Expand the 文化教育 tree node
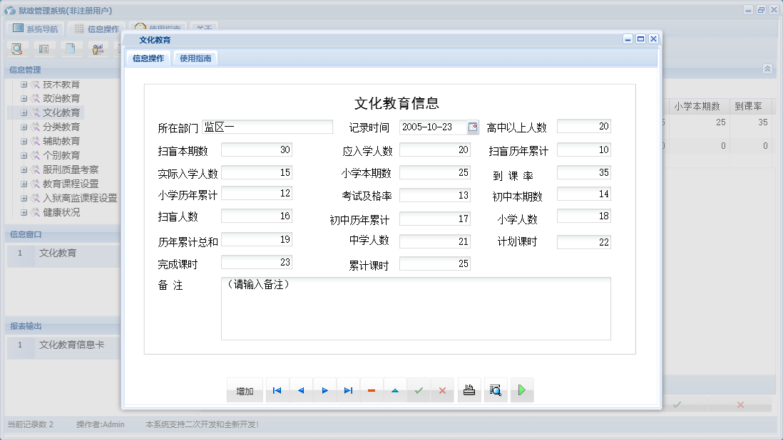The height and width of the screenshot is (440, 783). pyautogui.click(x=24, y=112)
